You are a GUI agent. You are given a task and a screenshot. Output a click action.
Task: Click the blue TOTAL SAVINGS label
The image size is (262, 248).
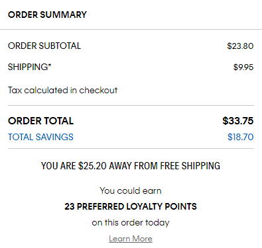(40, 137)
